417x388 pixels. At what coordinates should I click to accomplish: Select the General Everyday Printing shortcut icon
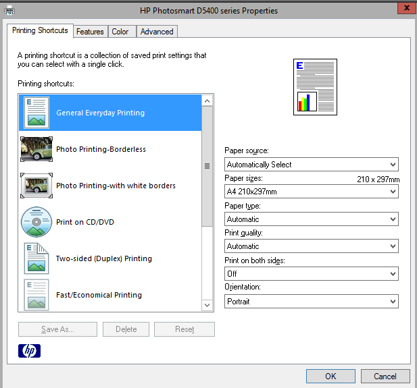pos(36,113)
